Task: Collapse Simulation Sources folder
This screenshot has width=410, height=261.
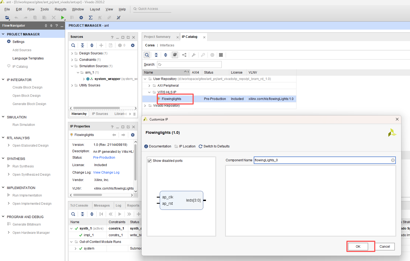Action: [x=72, y=66]
